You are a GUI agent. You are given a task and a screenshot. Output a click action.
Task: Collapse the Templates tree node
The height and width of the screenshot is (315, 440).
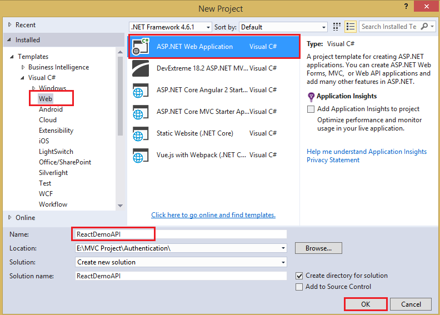point(12,57)
